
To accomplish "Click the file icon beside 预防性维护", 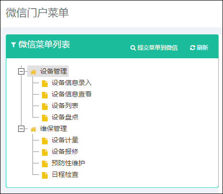I will 45,164.
